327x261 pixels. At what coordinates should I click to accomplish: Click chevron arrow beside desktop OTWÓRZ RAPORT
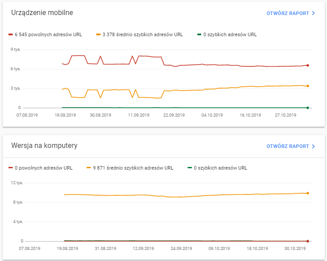point(313,146)
